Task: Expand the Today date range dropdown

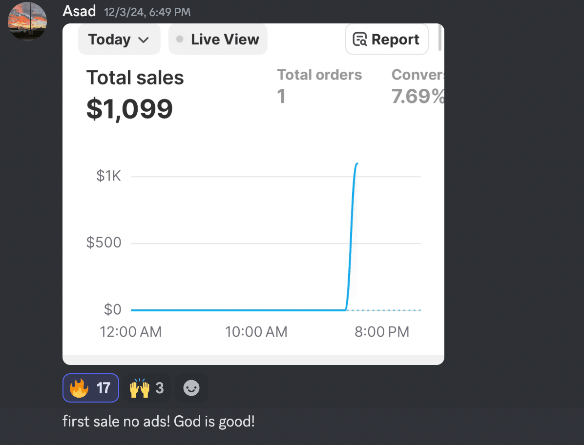Action: [119, 40]
